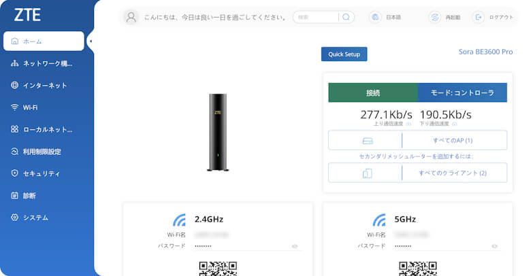
Task: Click the user profile avatar icon
Action: tap(132, 17)
